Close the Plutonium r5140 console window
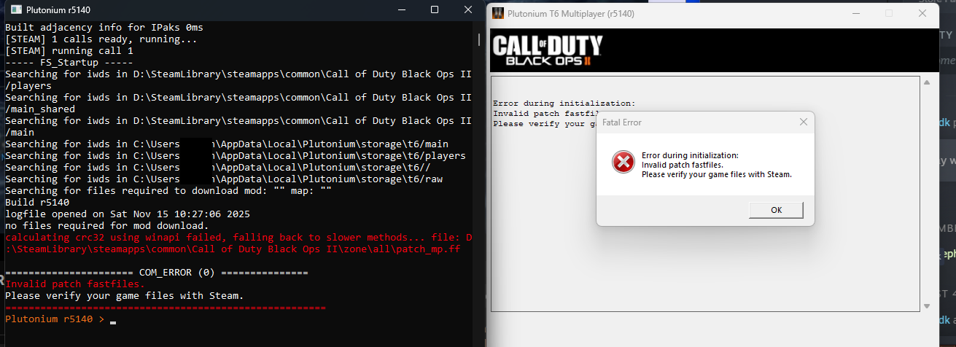This screenshot has height=347, width=956. (468, 10)
